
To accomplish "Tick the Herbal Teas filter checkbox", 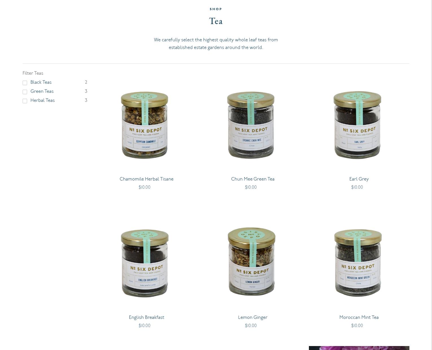I will pyautogui.click(x=25, y=101).
